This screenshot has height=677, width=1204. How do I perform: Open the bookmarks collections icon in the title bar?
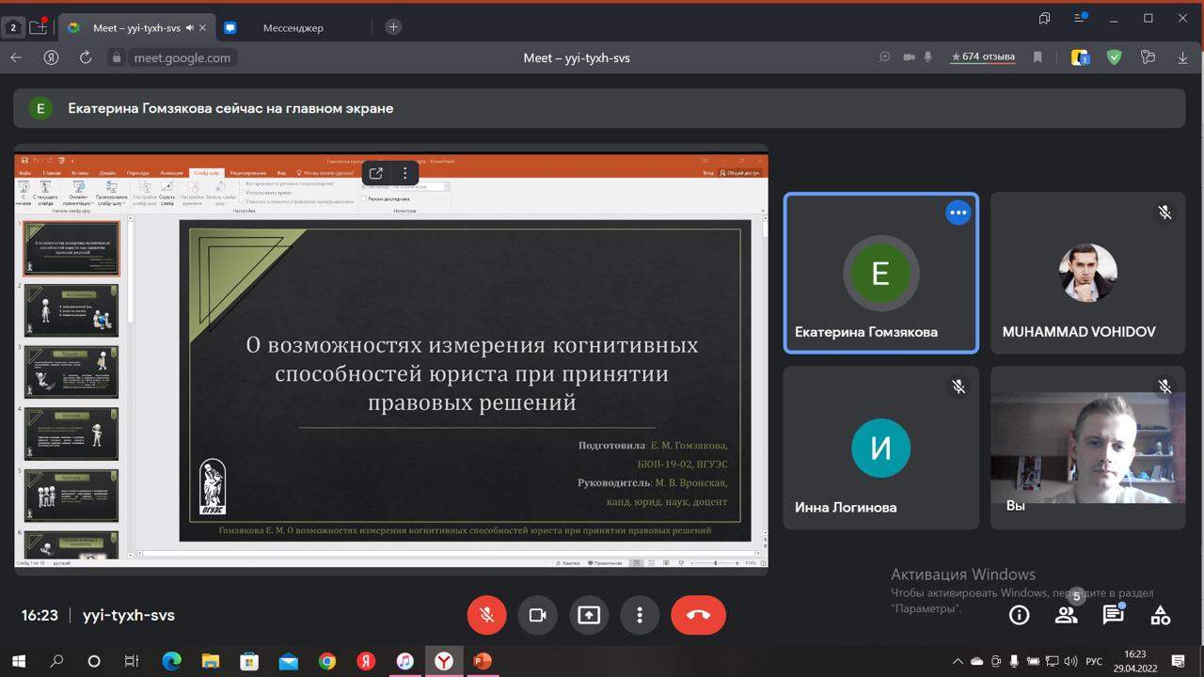[1045, 19]
